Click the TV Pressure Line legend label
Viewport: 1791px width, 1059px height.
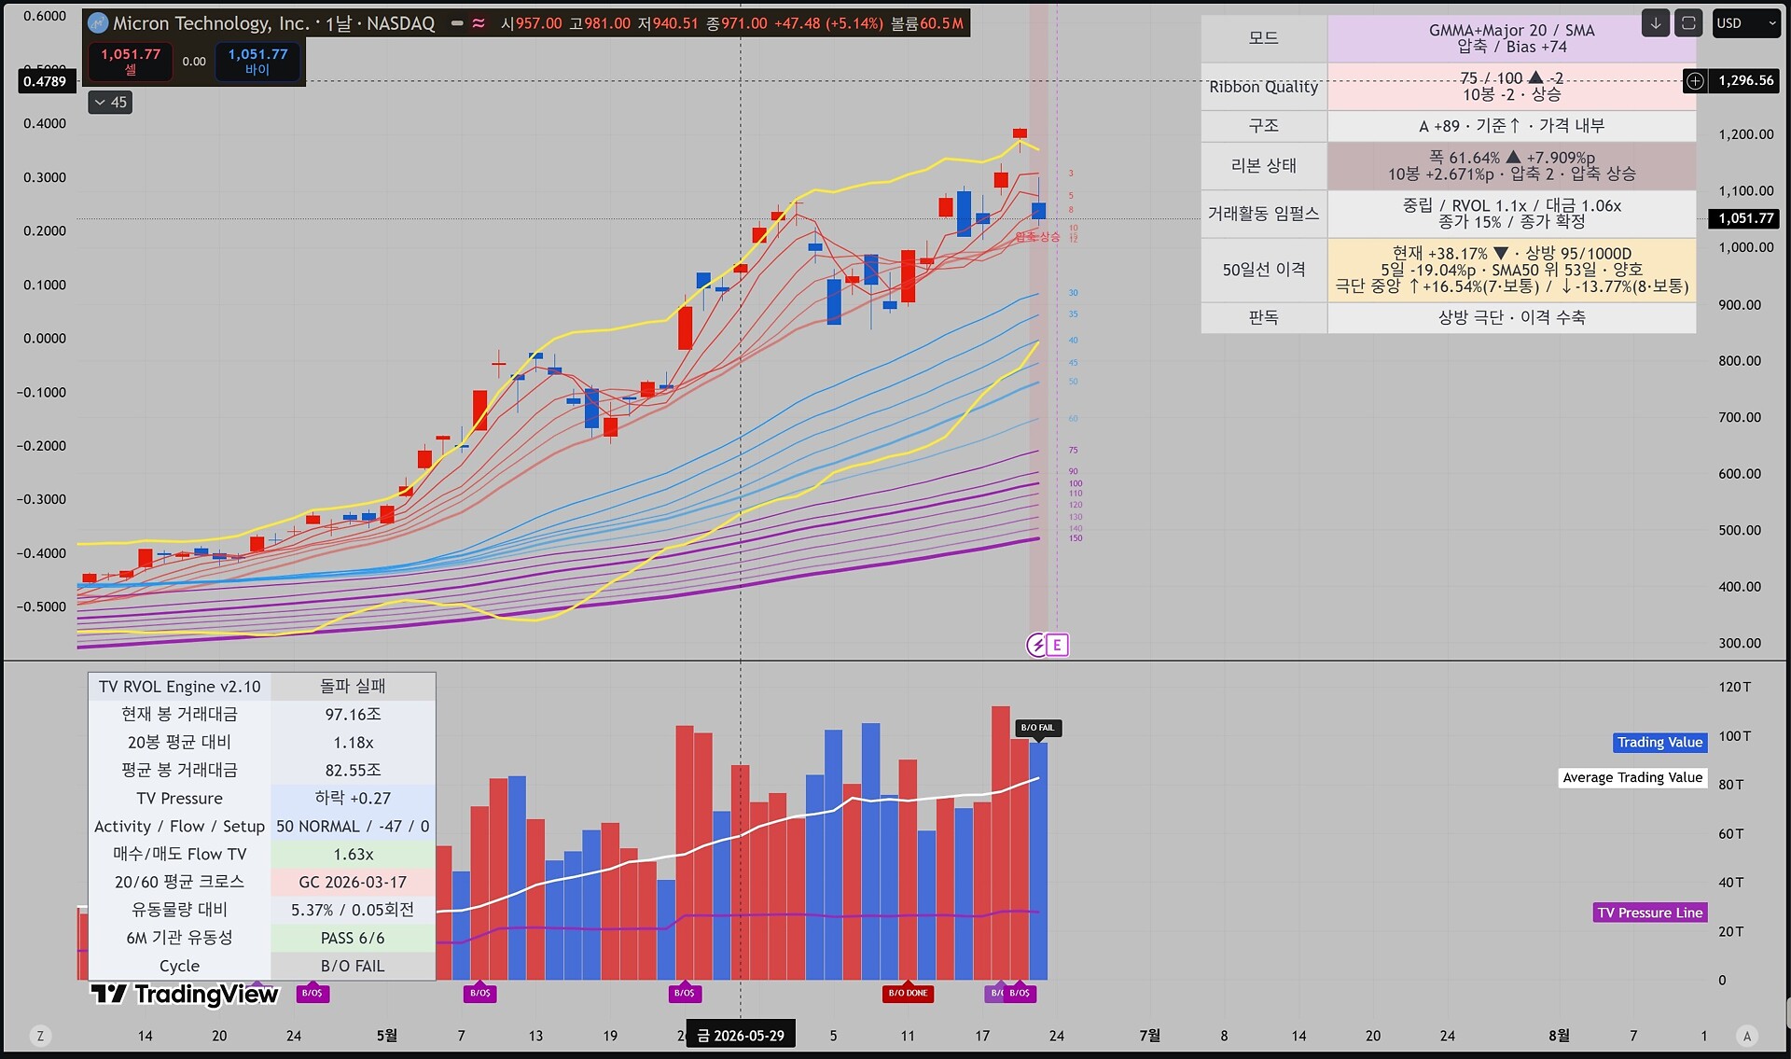(1650, 913)
